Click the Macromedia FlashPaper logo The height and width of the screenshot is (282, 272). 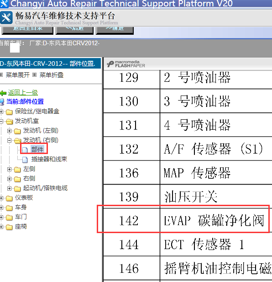pos(126,64)
